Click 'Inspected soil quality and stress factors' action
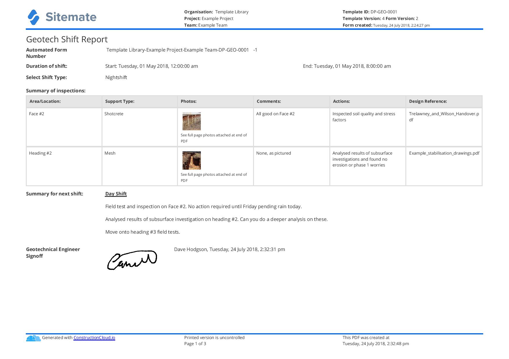 (364, 117)
